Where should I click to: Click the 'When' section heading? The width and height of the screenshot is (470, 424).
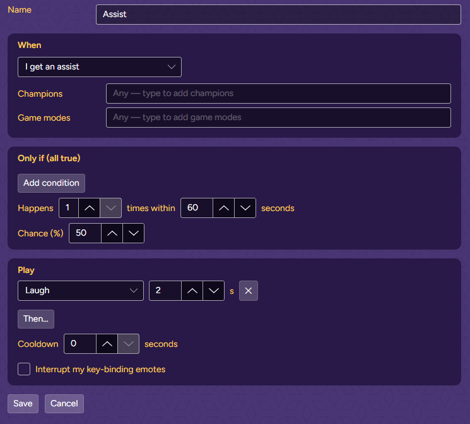click(x=30, y=45)
